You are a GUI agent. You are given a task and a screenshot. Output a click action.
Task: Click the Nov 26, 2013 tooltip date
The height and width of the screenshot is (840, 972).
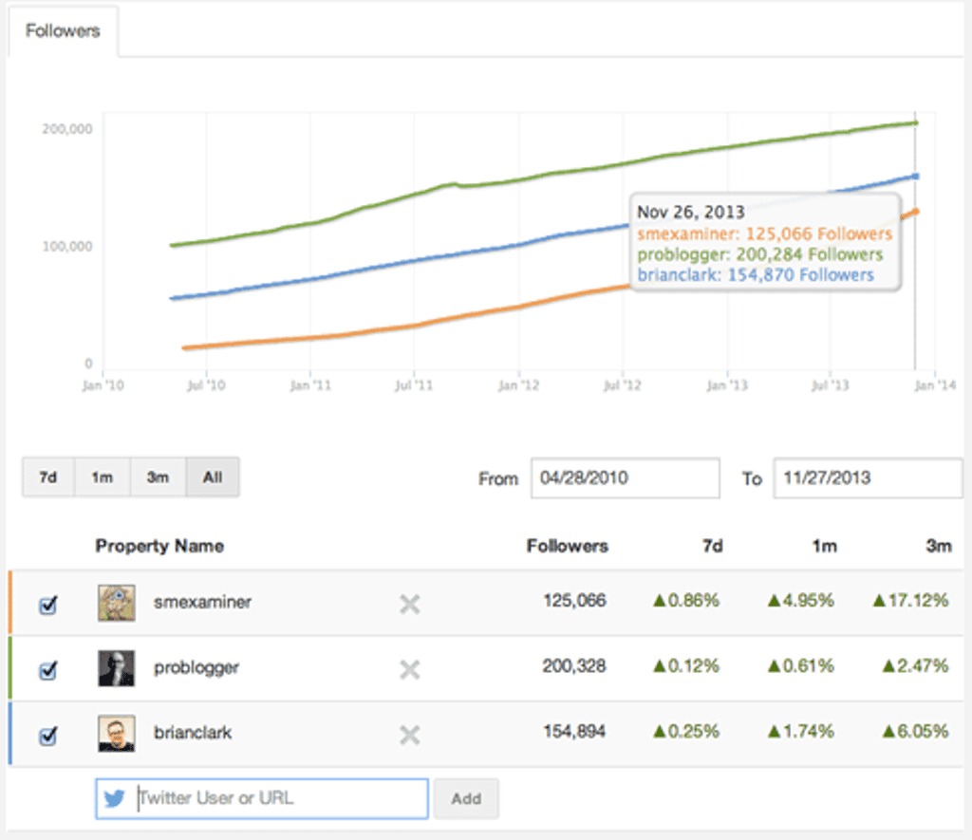691,212
